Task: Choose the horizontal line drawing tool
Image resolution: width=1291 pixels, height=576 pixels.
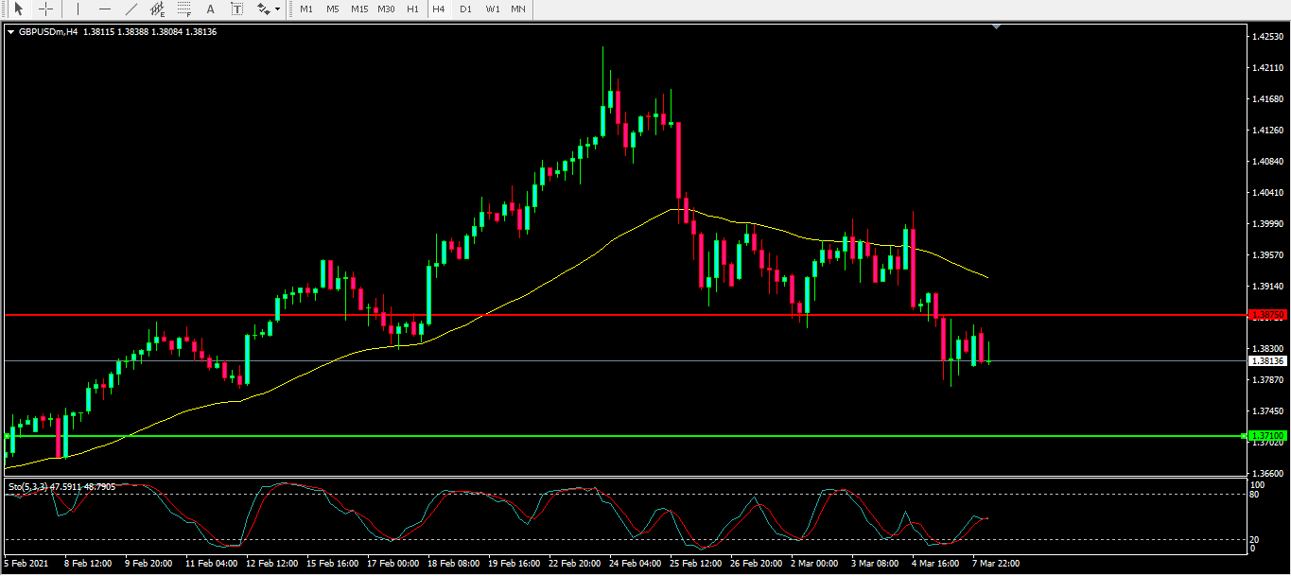Action: [x=104, y=9]
